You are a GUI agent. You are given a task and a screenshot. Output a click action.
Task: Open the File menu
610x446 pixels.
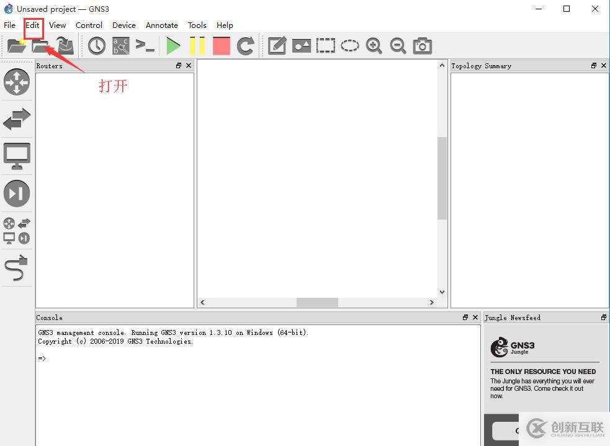[10, 25]
